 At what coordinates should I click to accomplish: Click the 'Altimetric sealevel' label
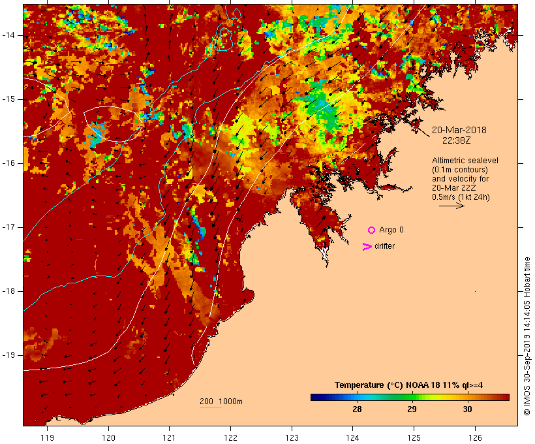tap(465, 160)
